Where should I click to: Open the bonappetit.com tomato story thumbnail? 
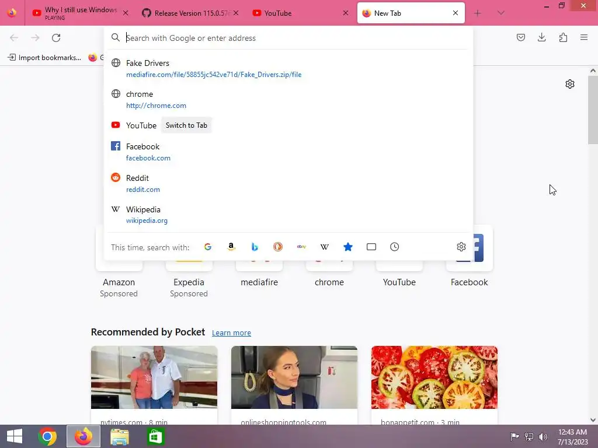tap(434, 377)
